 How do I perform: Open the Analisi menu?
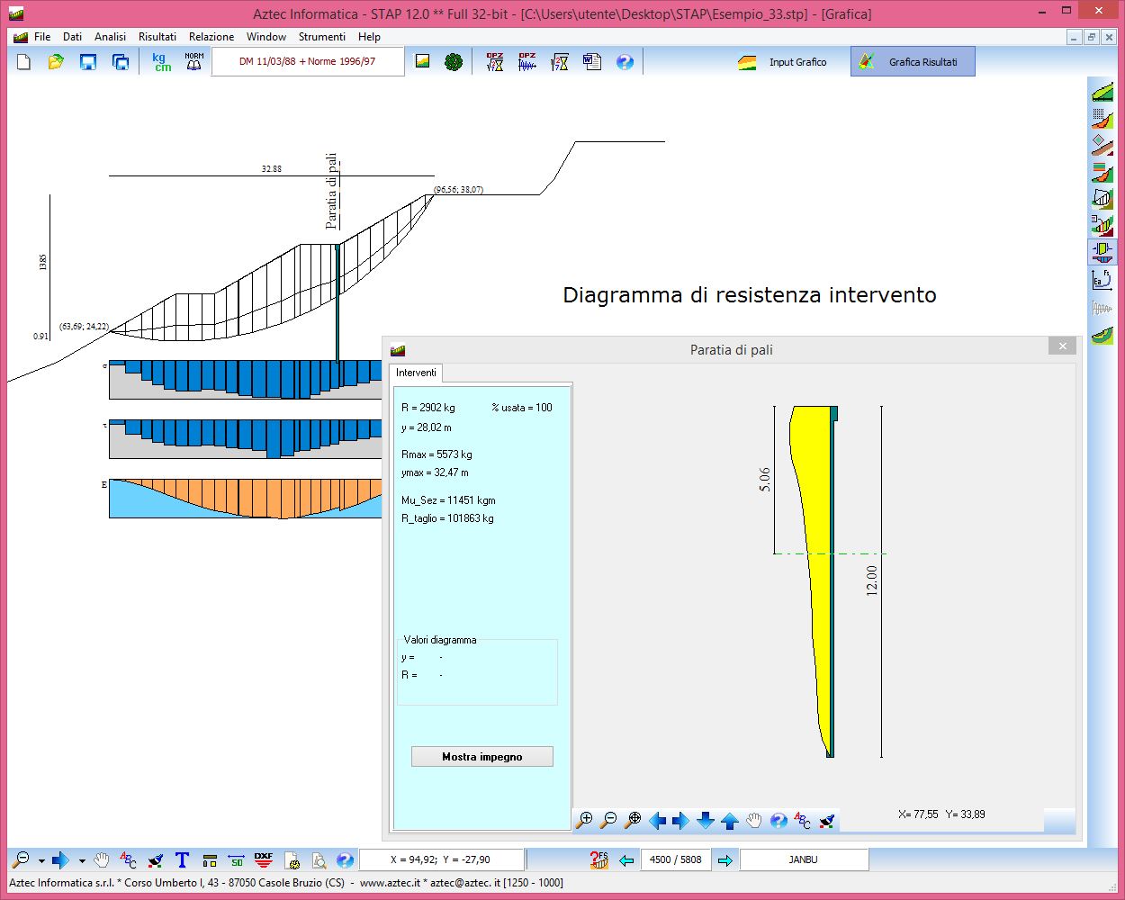(110, 37)
